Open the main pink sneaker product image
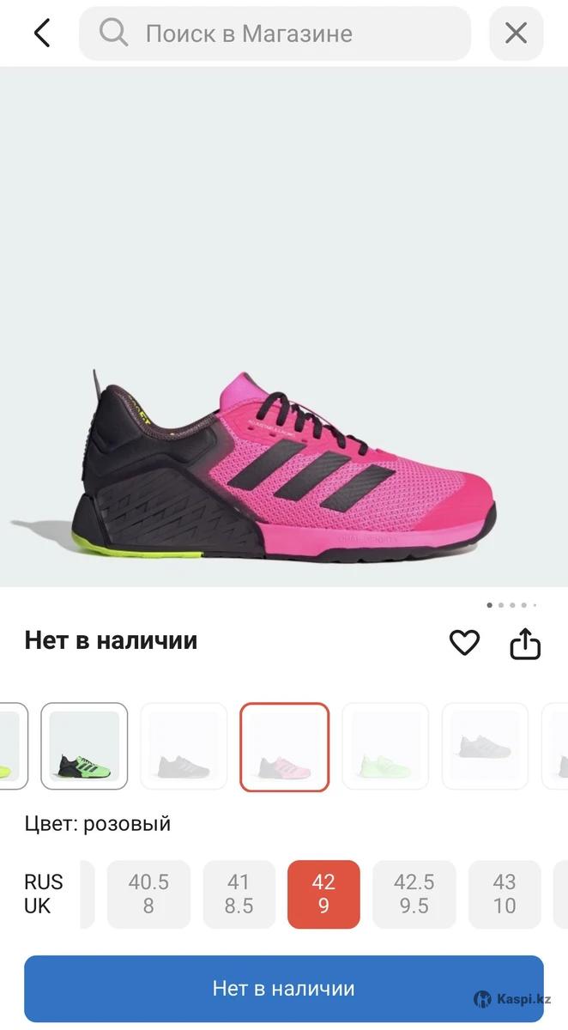568x1030 pixels. point(284,326)
